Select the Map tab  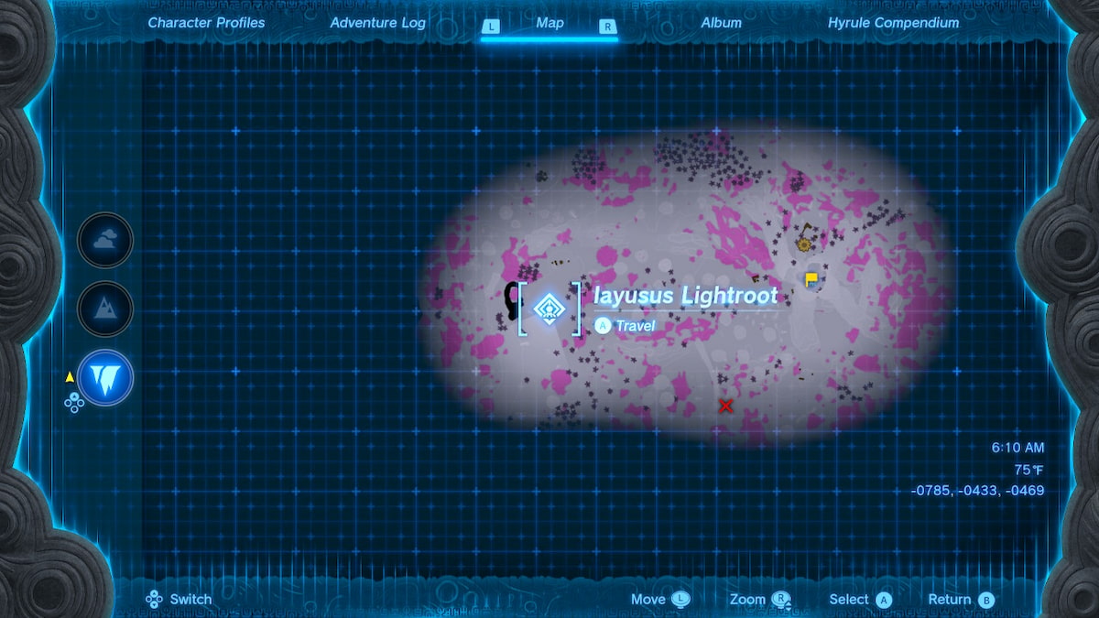pos(549,23)
